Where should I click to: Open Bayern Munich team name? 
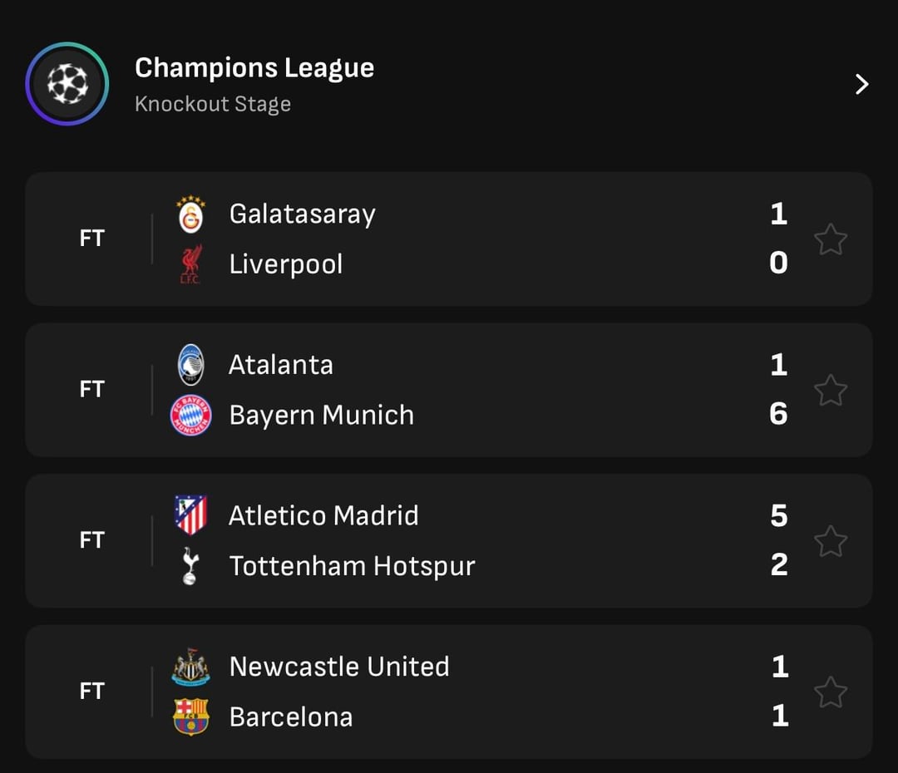coord(321,416)
